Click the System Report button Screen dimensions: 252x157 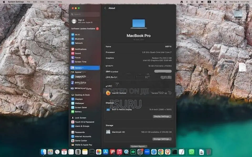138,146
